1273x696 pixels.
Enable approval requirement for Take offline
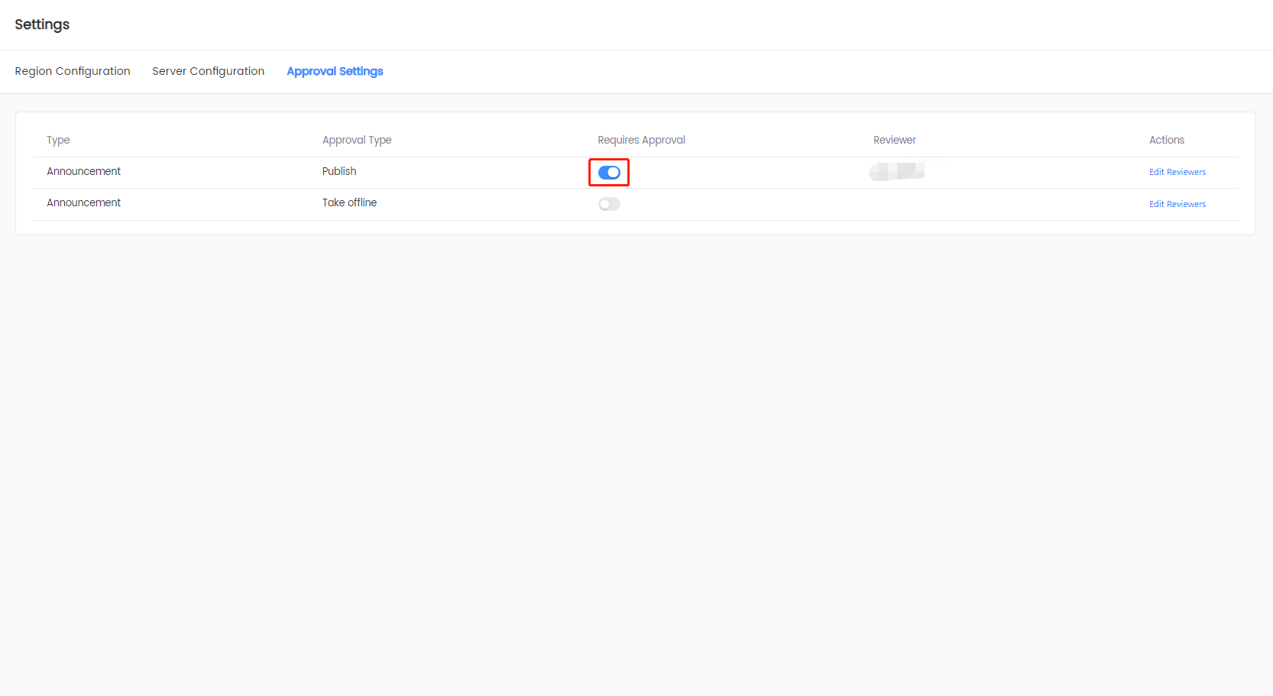tap(609, 204)
